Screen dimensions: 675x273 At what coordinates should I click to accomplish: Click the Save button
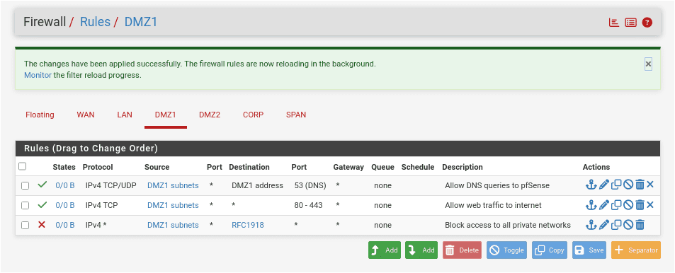[589, 250]
